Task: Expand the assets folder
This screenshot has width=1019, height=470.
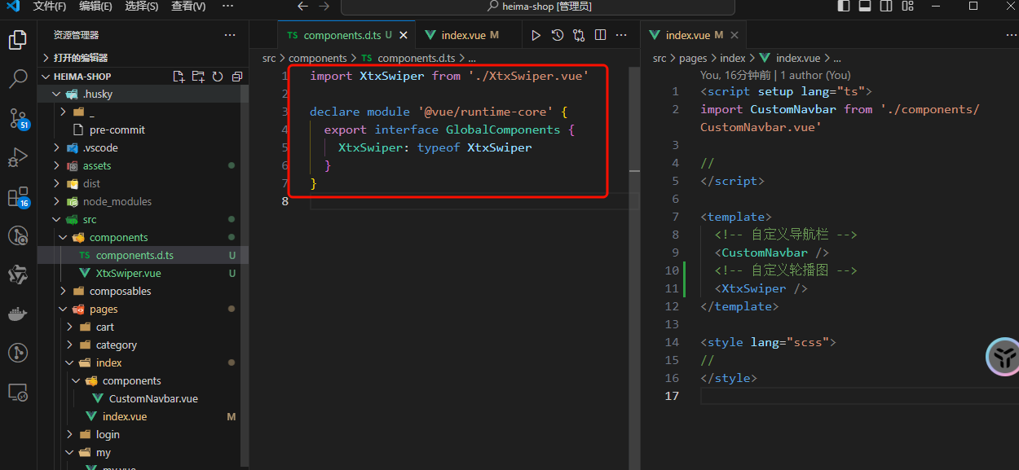Action: click(x=143, y=165)
